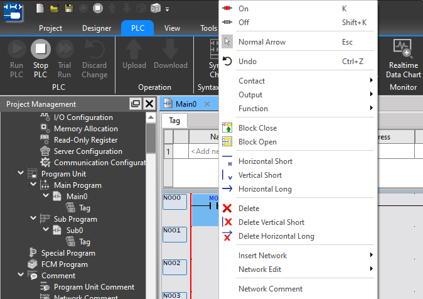Collapse the Main Program tree node
The image size is (423, 299).
[x=32, y=185]
